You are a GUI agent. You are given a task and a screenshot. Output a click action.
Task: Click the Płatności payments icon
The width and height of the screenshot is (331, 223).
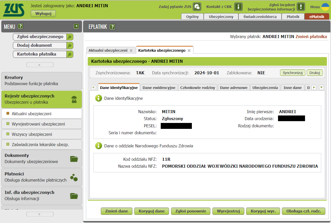[74, 177]
